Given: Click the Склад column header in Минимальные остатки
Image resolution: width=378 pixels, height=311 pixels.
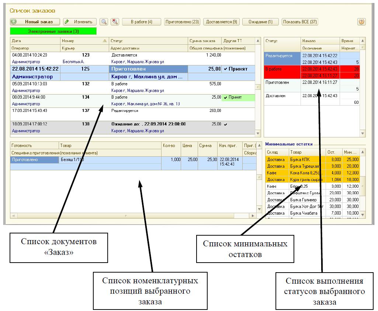Looking at the screenshot, I should [x=277, y=152].
